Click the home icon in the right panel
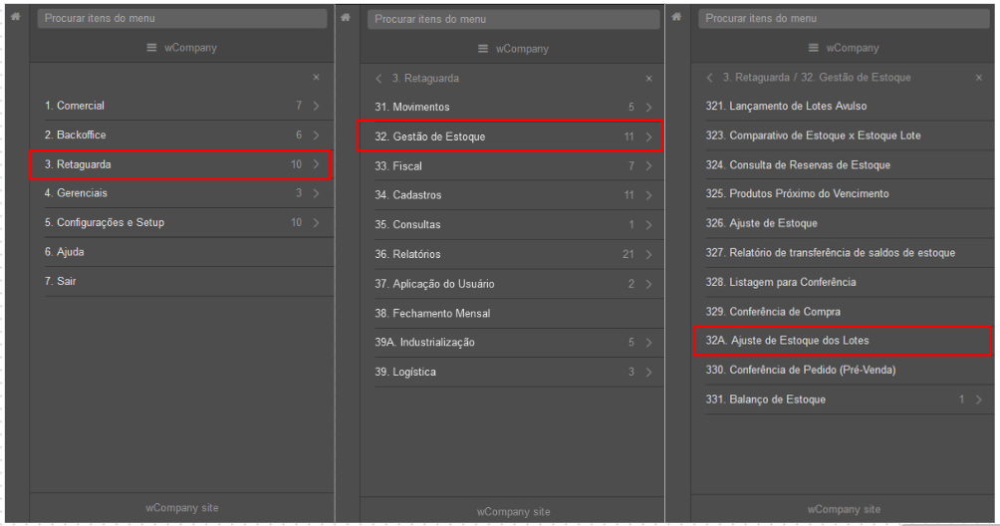The image size is (1000, 526). (676, 17)
